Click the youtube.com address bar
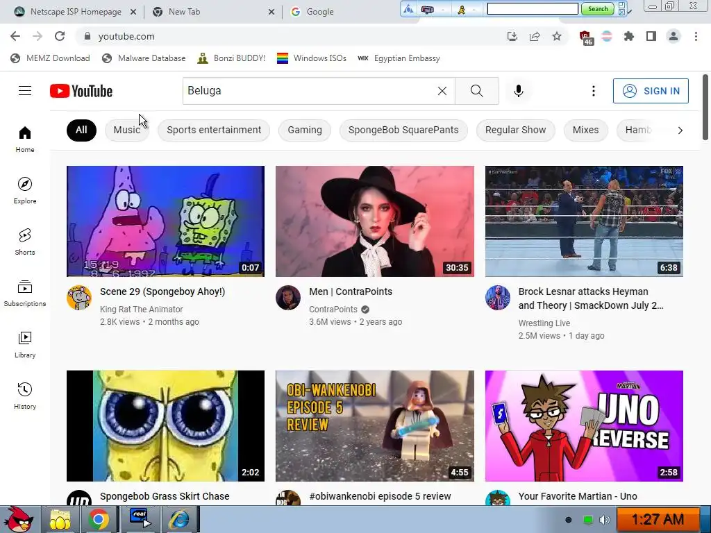Image resolution: width=711 pixels, height=533 pixels. tap(290, 36)
